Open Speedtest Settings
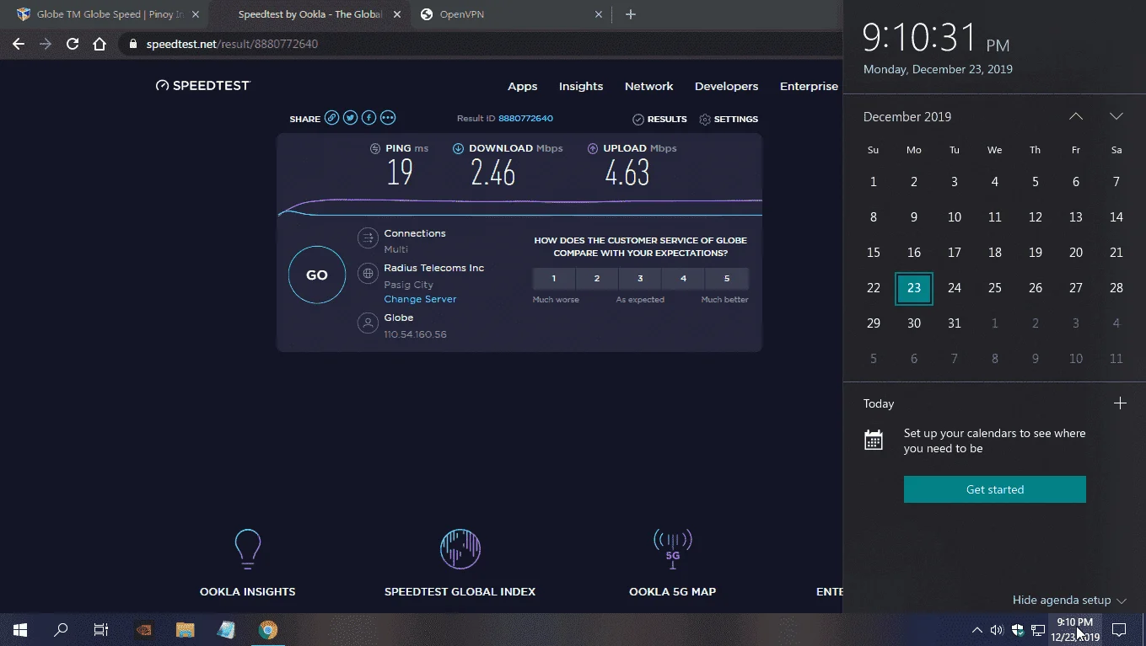 pyautogui.click(x=729, y=120)
